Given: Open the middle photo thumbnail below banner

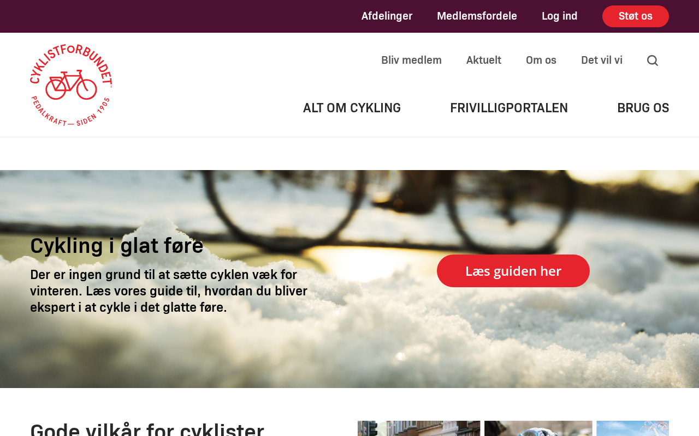Looking at the screenshot, I should (538, 428).
